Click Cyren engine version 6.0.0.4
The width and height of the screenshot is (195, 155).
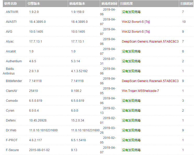[x=34, y=111]
